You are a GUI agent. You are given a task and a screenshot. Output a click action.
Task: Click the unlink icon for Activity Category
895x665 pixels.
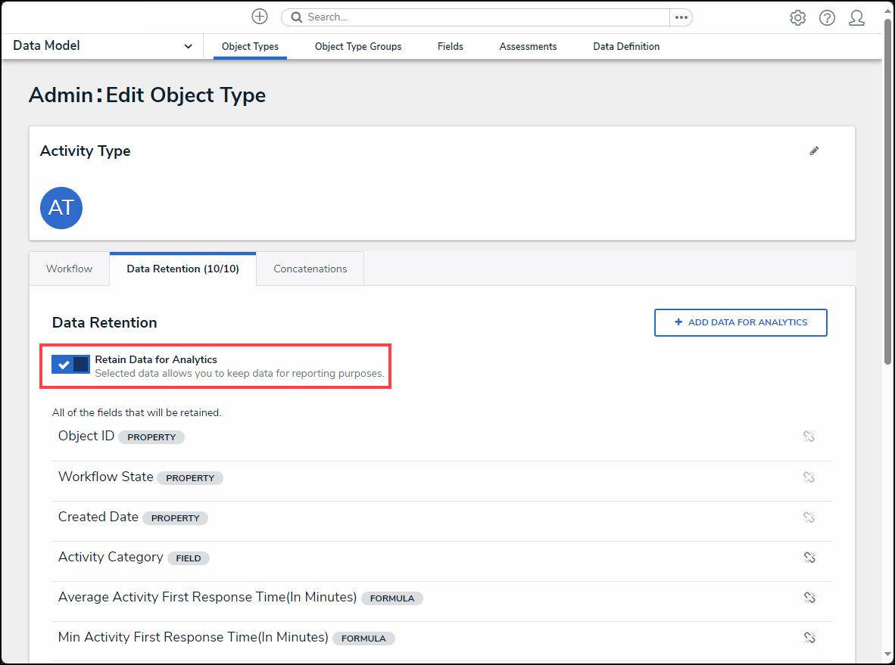coord(809,558)
